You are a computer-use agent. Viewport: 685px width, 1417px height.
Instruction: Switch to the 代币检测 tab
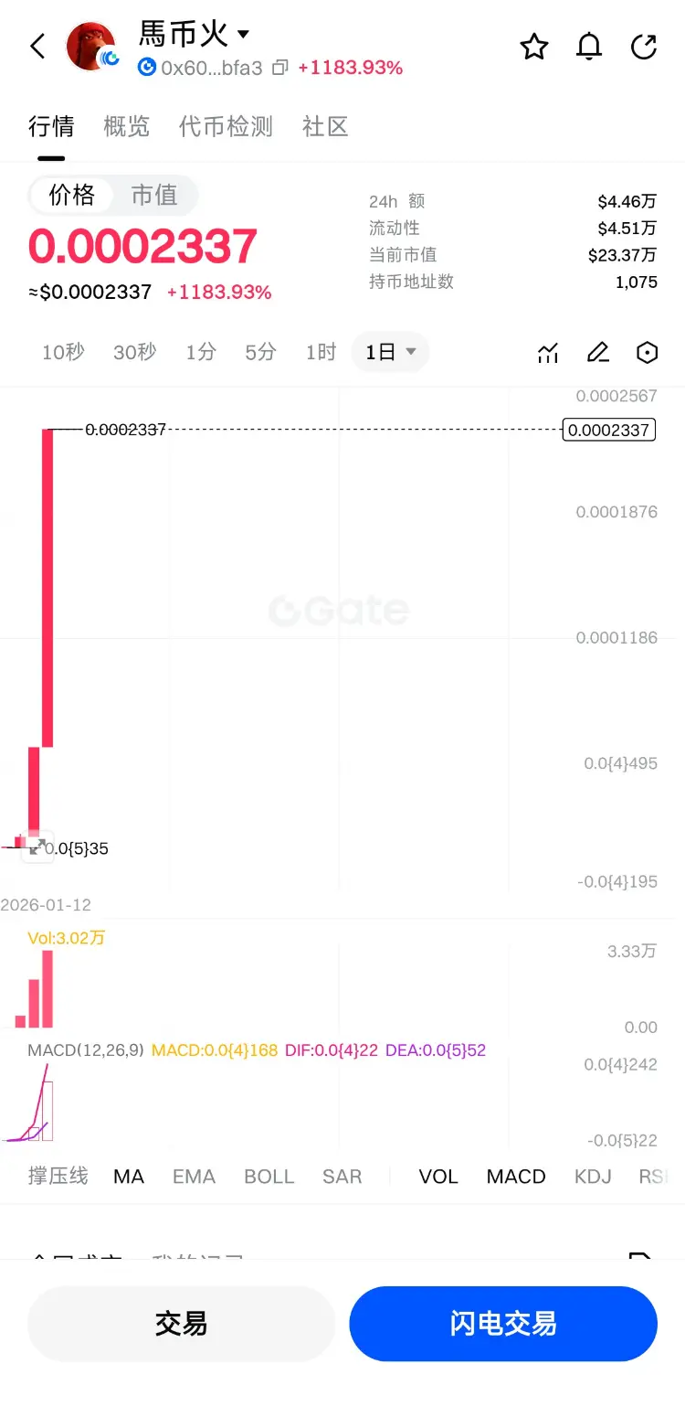click(226, 126)
